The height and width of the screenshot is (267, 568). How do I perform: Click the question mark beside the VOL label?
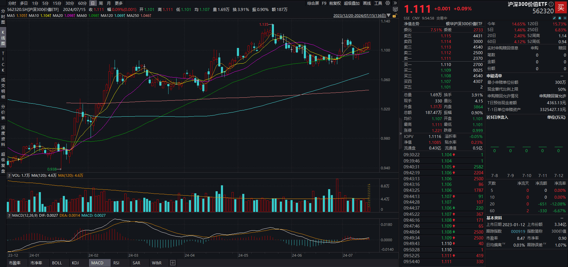coord(9,175)
